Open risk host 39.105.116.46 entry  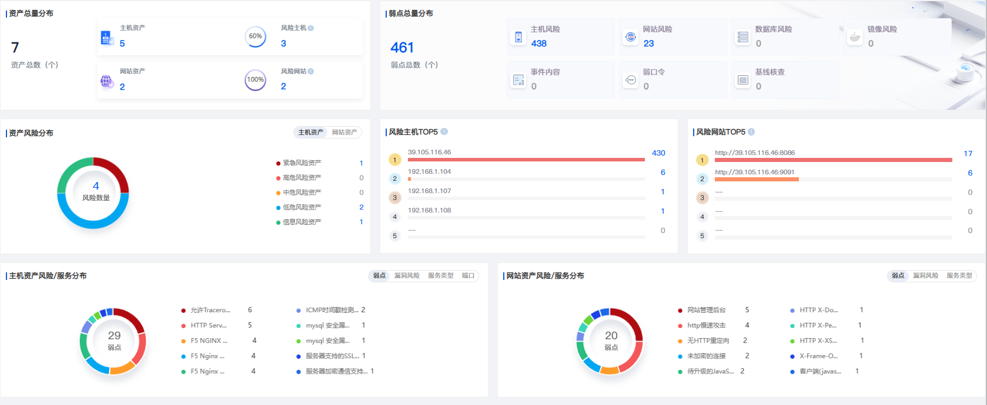click(x=430, y=153)
